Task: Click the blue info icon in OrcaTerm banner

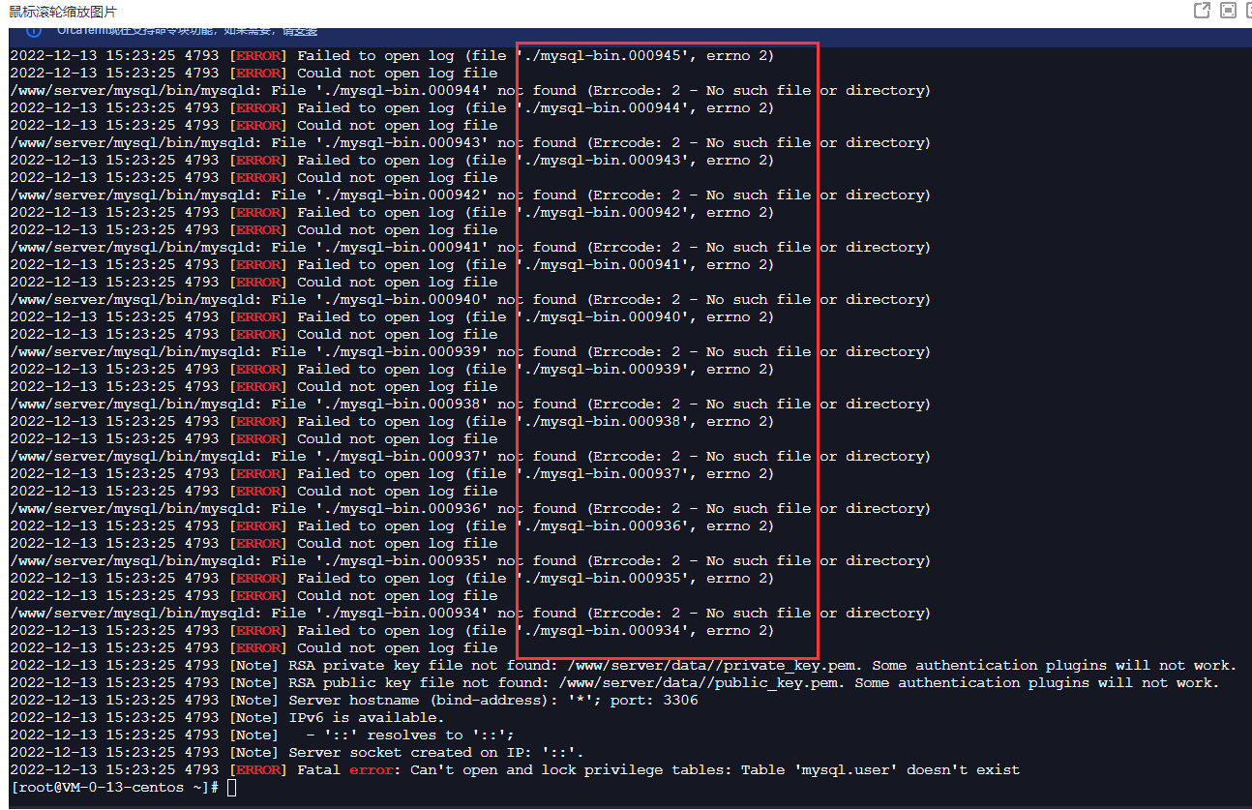Action: [x=34, y=31]
